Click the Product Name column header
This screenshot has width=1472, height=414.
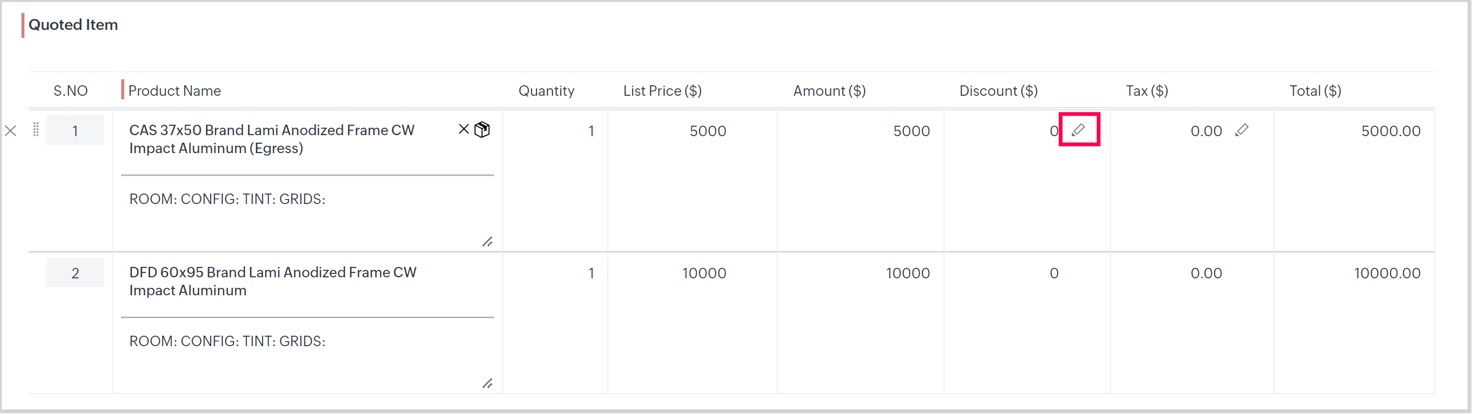(174, 91)
